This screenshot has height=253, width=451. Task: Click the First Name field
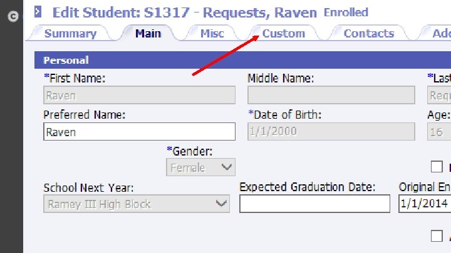(140, 95)
